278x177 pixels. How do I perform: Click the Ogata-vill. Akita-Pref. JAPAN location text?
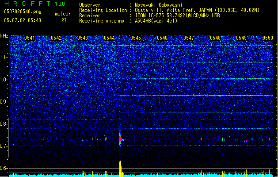tap(197, 10)
